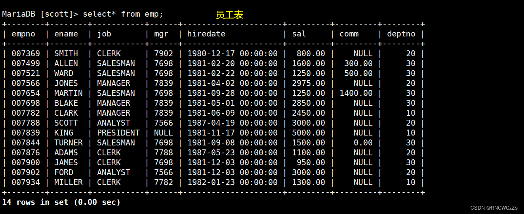Click hiredate 1981-04-02 00:00:00
The image size is (524, 214).
[x=232, y=83]
